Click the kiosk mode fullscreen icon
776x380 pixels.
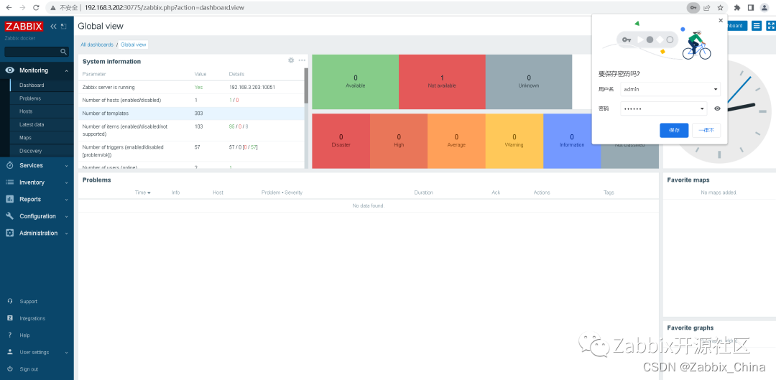click(770, 26)
